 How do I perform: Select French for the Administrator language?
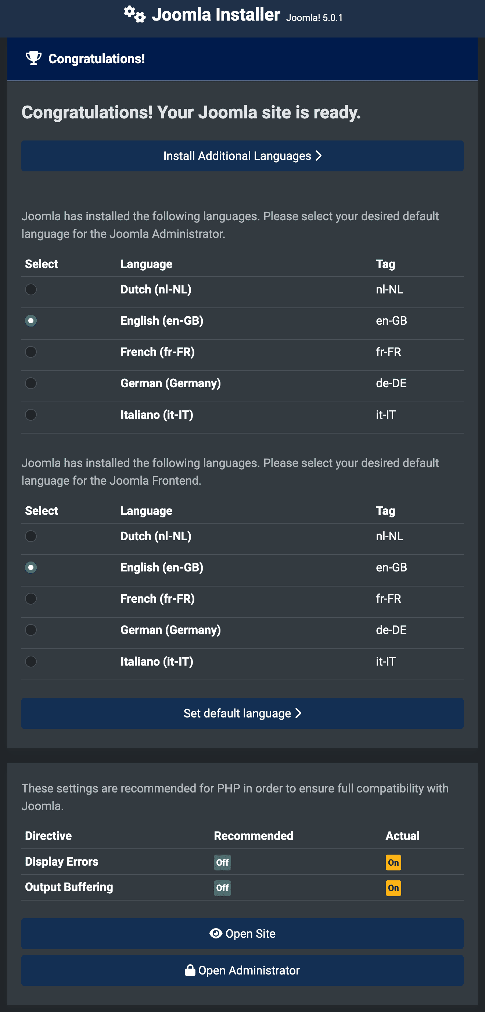(x=30, y=352)
